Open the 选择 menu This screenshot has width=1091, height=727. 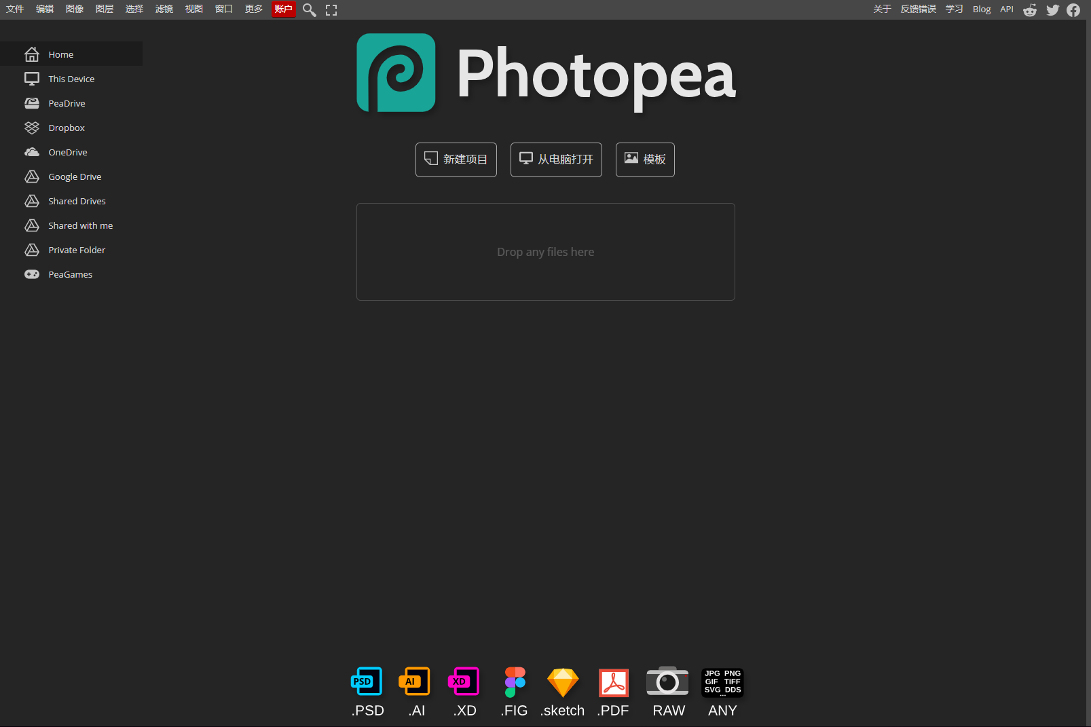point(134,9)
